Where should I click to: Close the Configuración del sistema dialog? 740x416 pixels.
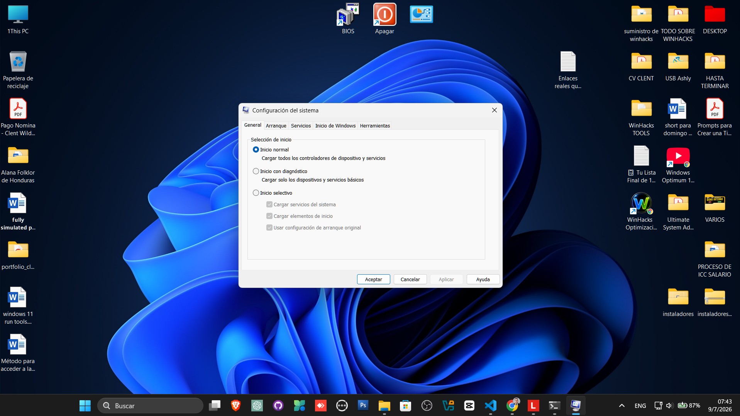click(x=494, y=110)
